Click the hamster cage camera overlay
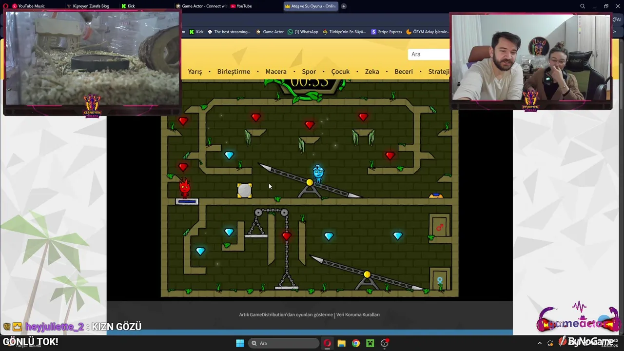 click(92, 58)
